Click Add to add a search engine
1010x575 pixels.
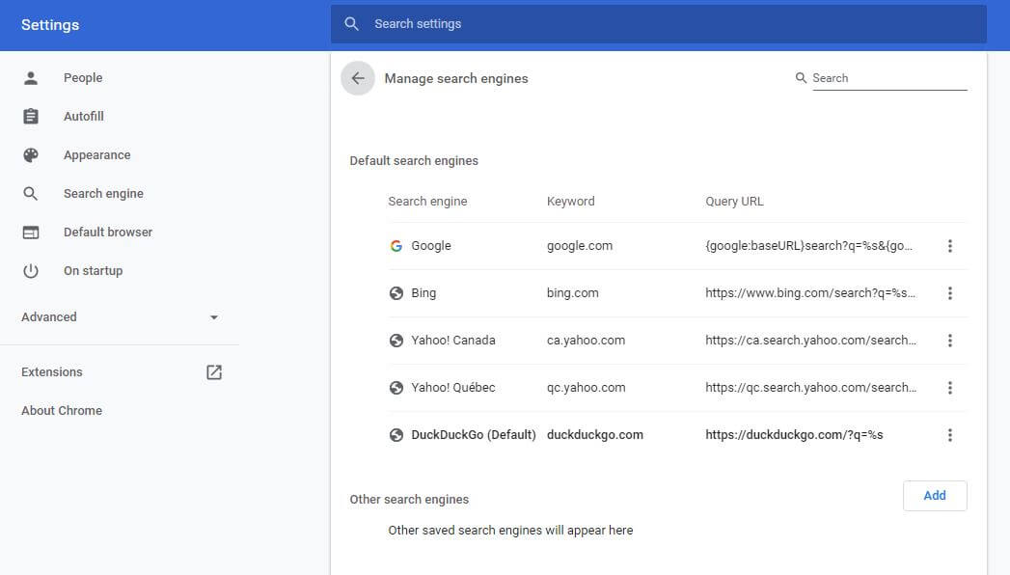click(935, 496)
